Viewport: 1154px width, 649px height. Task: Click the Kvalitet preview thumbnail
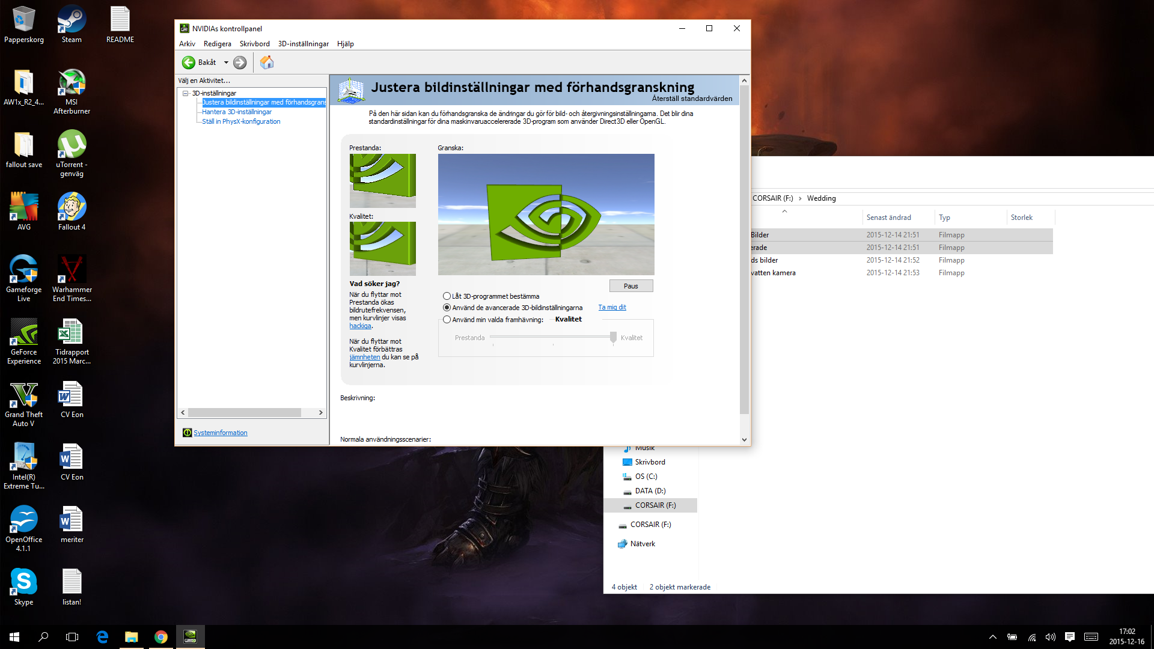coord(382,249)
